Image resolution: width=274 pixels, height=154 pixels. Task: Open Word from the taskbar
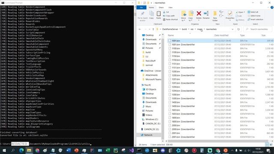68,150
